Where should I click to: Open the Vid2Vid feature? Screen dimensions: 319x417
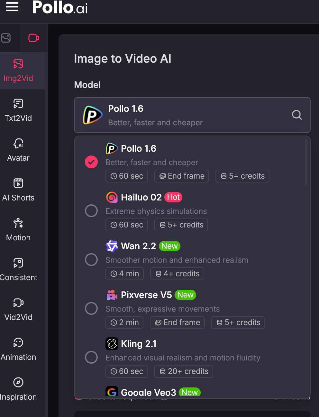tap(18, 309)
